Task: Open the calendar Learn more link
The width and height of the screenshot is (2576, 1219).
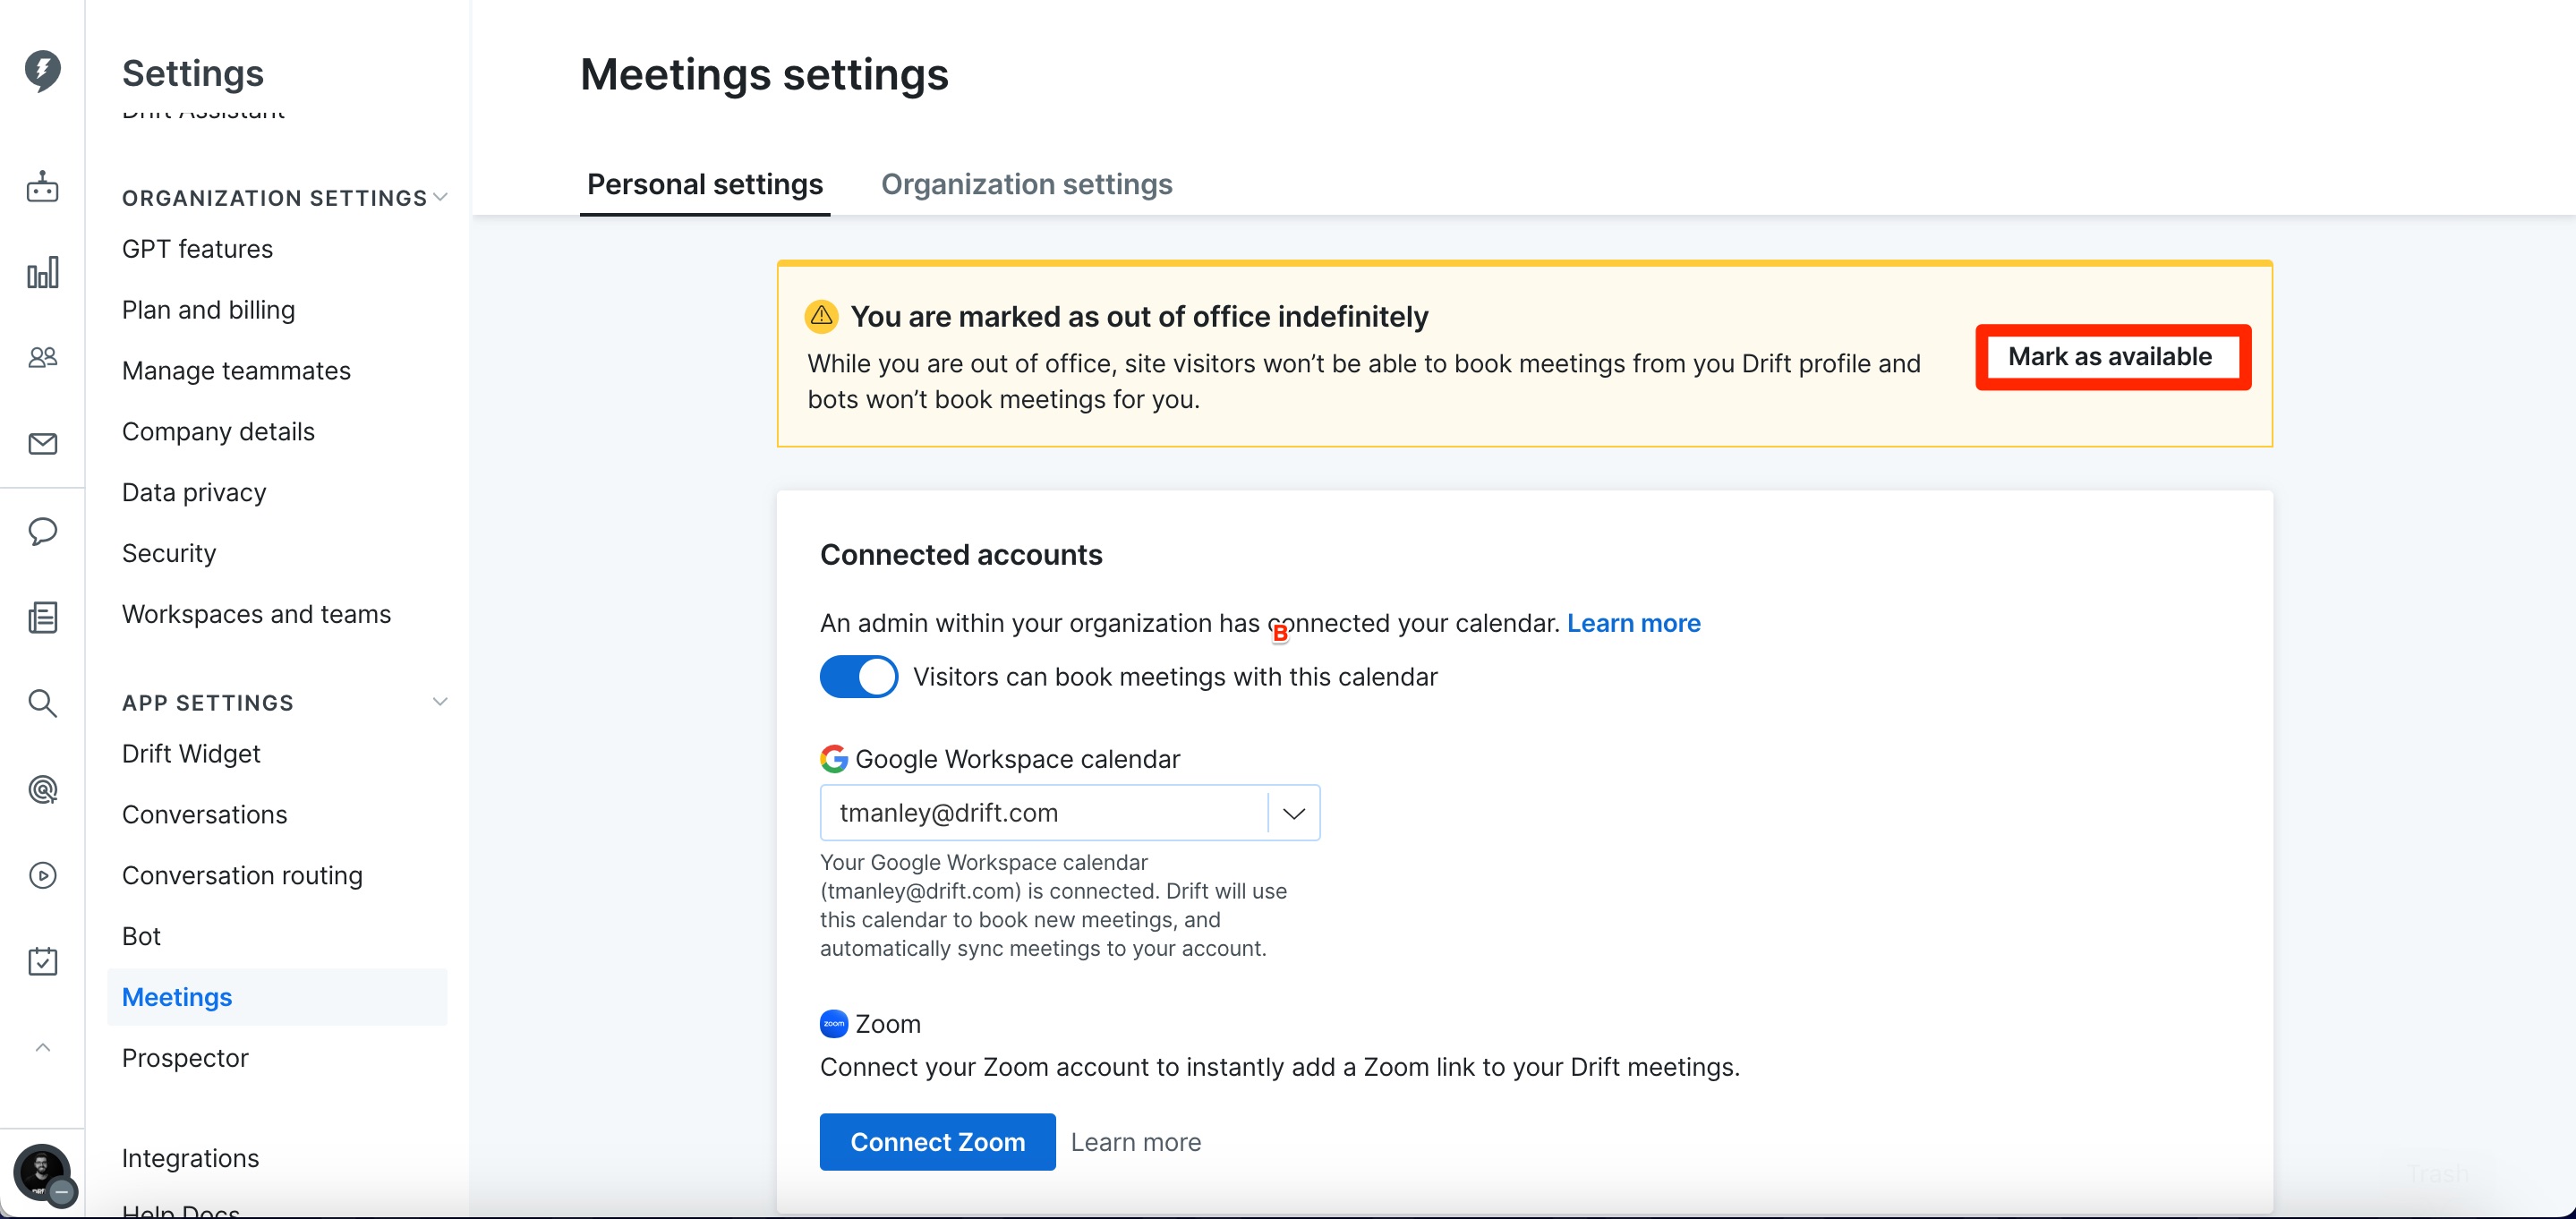Action: tap(1633, 623)
